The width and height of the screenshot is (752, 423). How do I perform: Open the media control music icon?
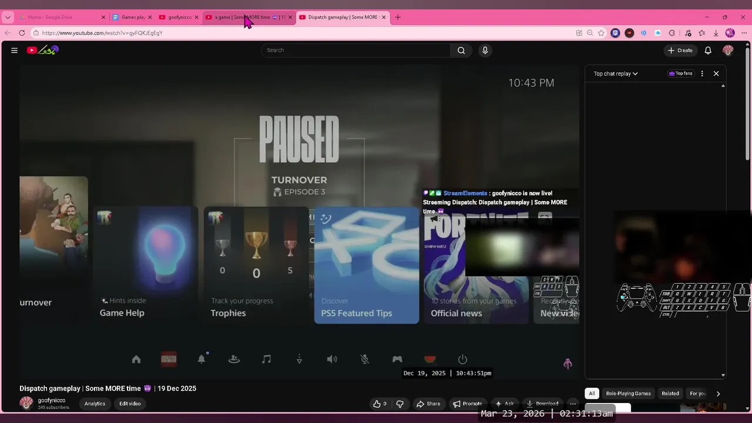click(688, 33)
